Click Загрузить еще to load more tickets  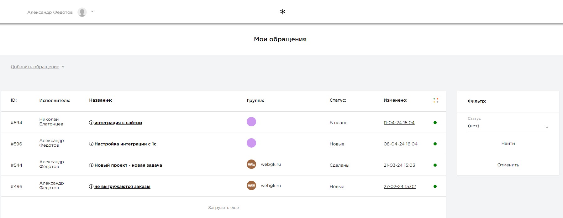click(224, 207)
